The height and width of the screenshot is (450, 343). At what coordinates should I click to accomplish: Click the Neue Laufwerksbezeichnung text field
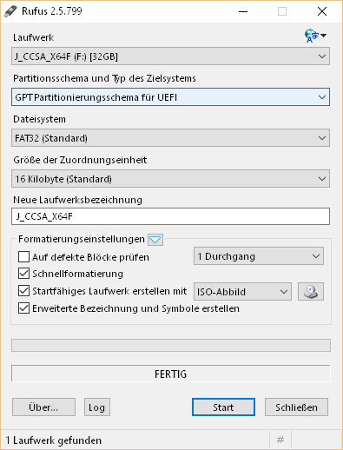[x=170, y=216]
